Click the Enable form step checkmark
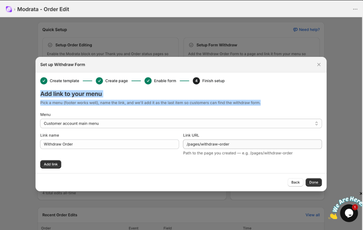The width and height of the screenshot is (363, 230). tap(148, 81)
